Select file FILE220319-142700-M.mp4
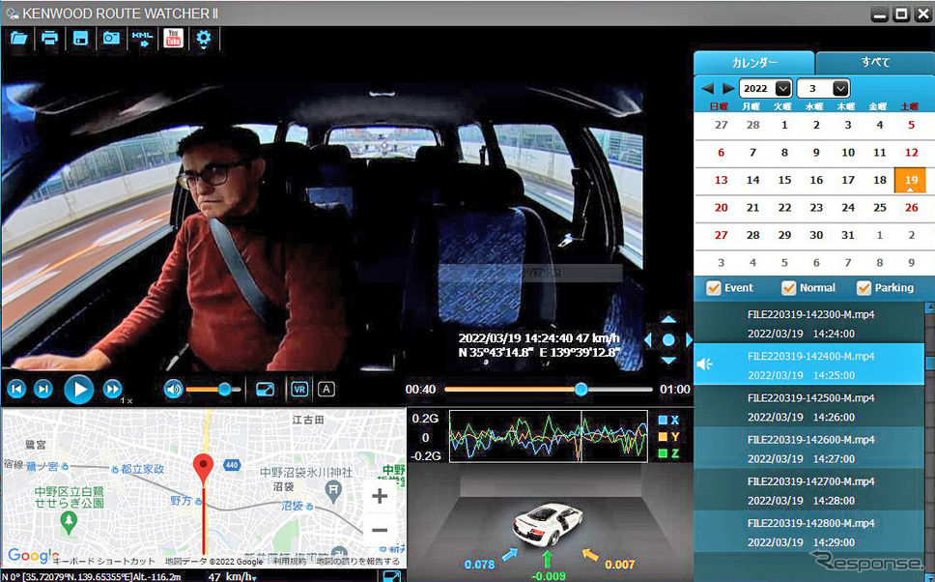The width and height of the screenshot is (935, 582). click(x=809, y=491)
